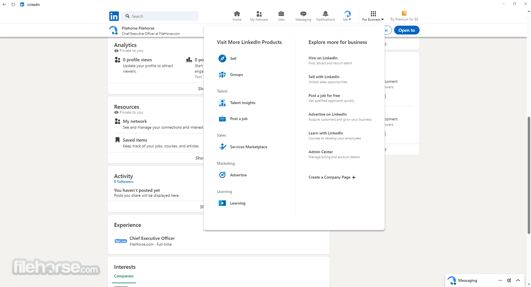This screenshot has height=287, width=531.
Task: Click the Try Premium for $0 icon
Action: coord(404,13)
